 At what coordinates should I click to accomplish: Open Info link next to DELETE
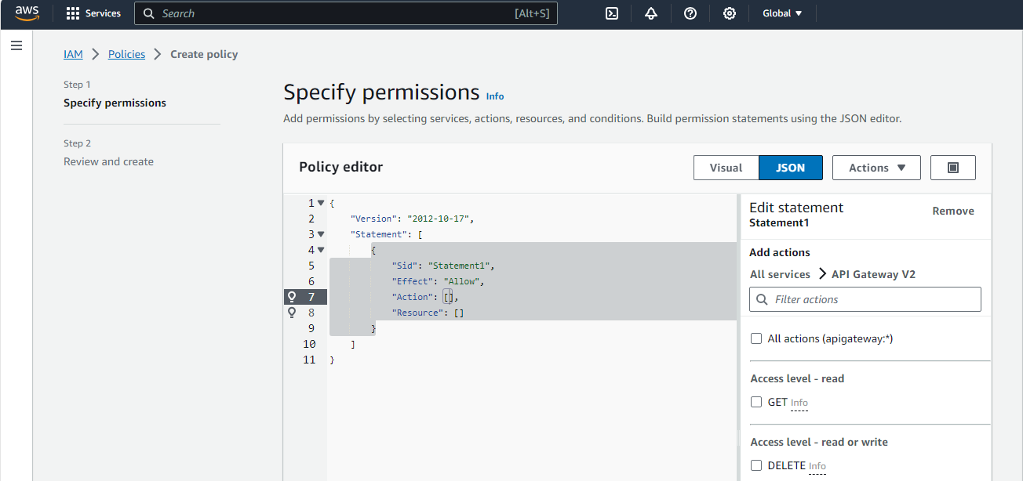click(x=817, y=466)
